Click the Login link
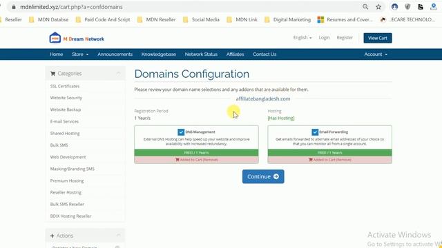 pos(324,37)
